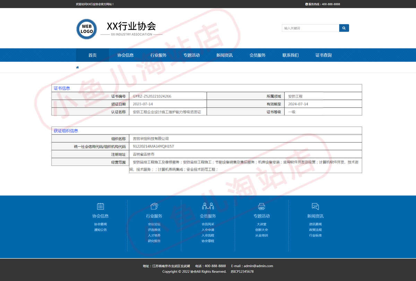Open footer link 资讯要闻
The image size is (416, 281).
click(x=315, y=224)
